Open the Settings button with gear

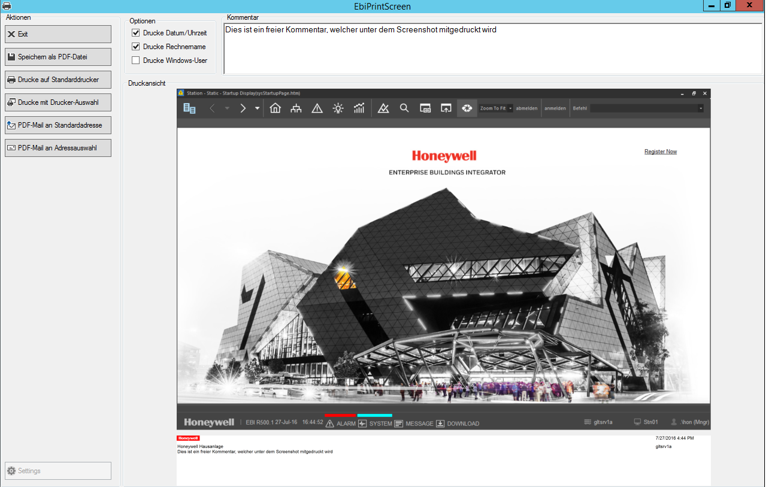58,471
